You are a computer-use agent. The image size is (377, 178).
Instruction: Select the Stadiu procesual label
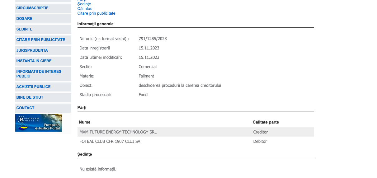pos(95,95)
